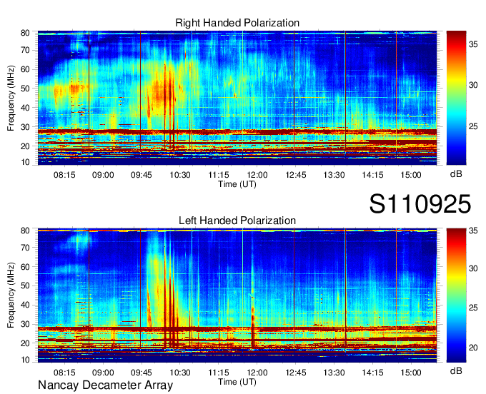Click the 08:15 tick label on top plot
The width and height of the screenshot is (486, 394).
[x=64, y=175]
